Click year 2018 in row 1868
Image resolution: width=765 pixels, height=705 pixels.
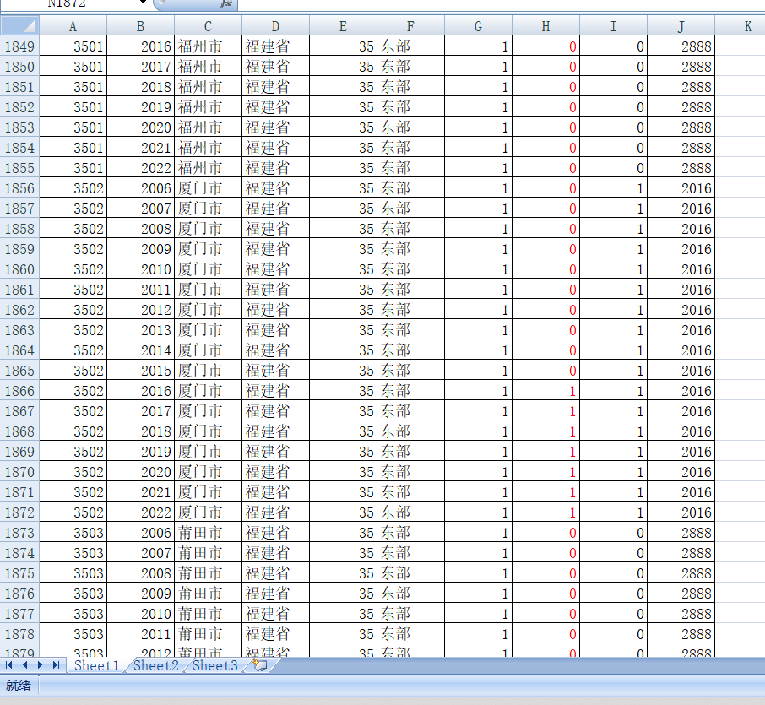click(140, 431)
